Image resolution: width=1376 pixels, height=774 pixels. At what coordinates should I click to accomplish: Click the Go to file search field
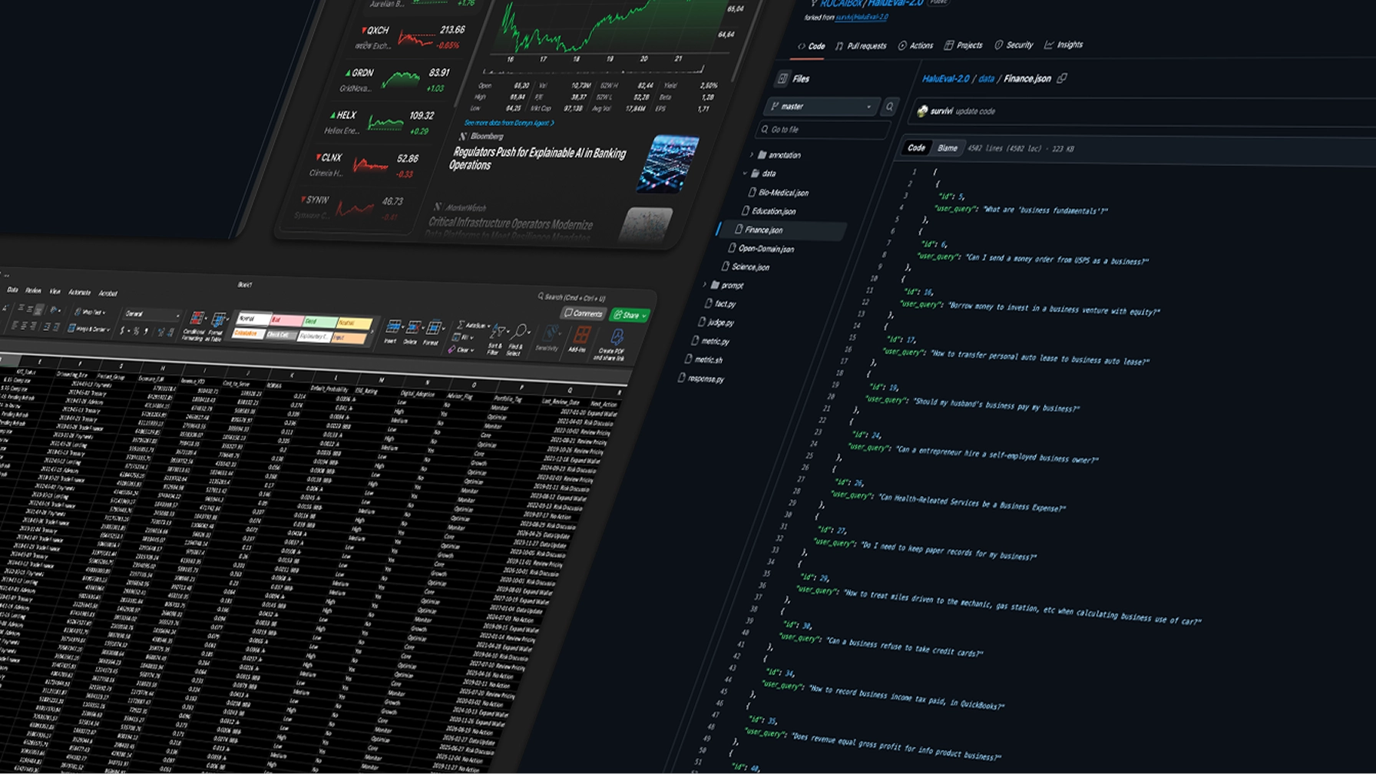point(822,130)
